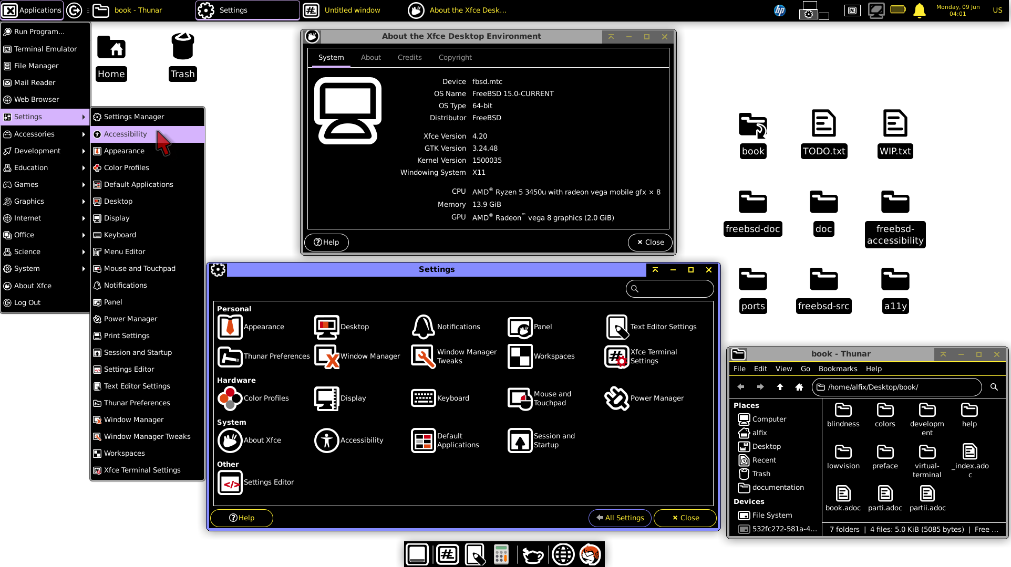This screenshot has width=1011, height=567.
Task: Select File System under Thunar Devices
Action: click(772, 515)
